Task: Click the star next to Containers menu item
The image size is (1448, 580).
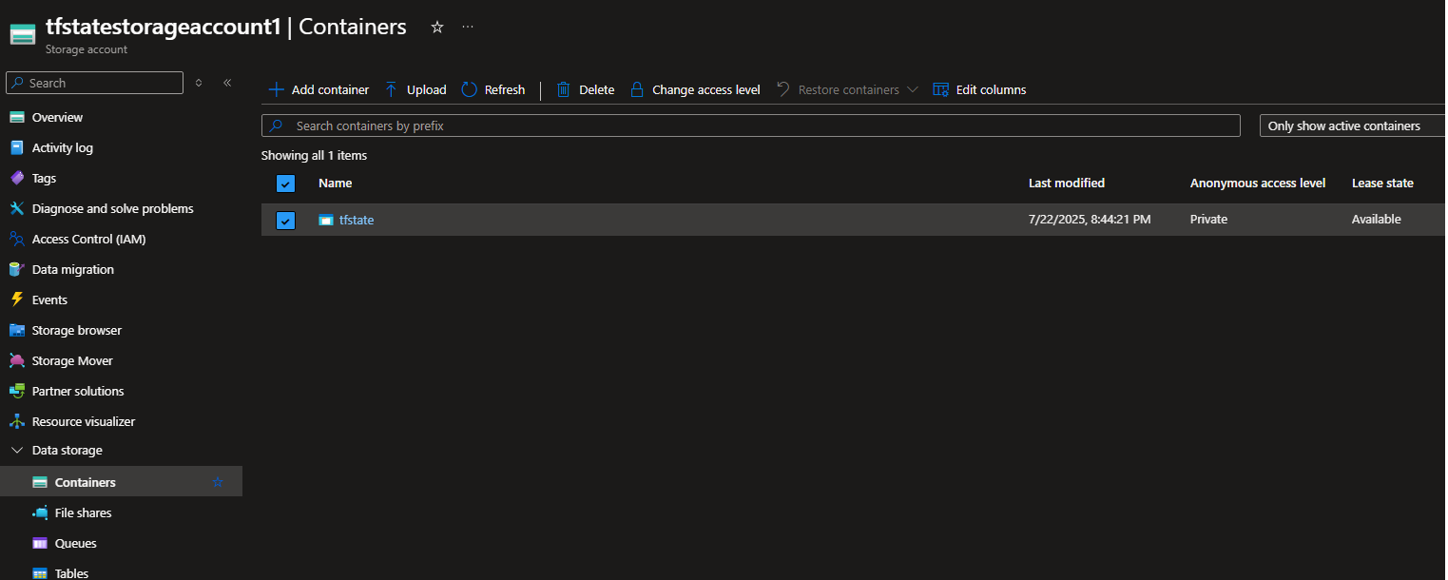Action: click(218, 483)
